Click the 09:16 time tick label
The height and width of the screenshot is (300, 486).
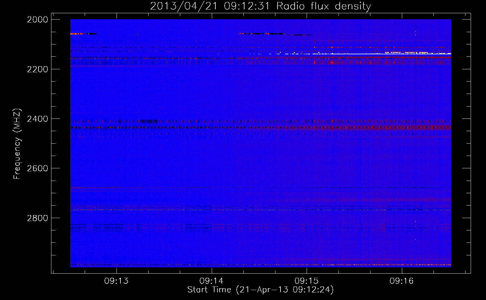pos(402,281)
